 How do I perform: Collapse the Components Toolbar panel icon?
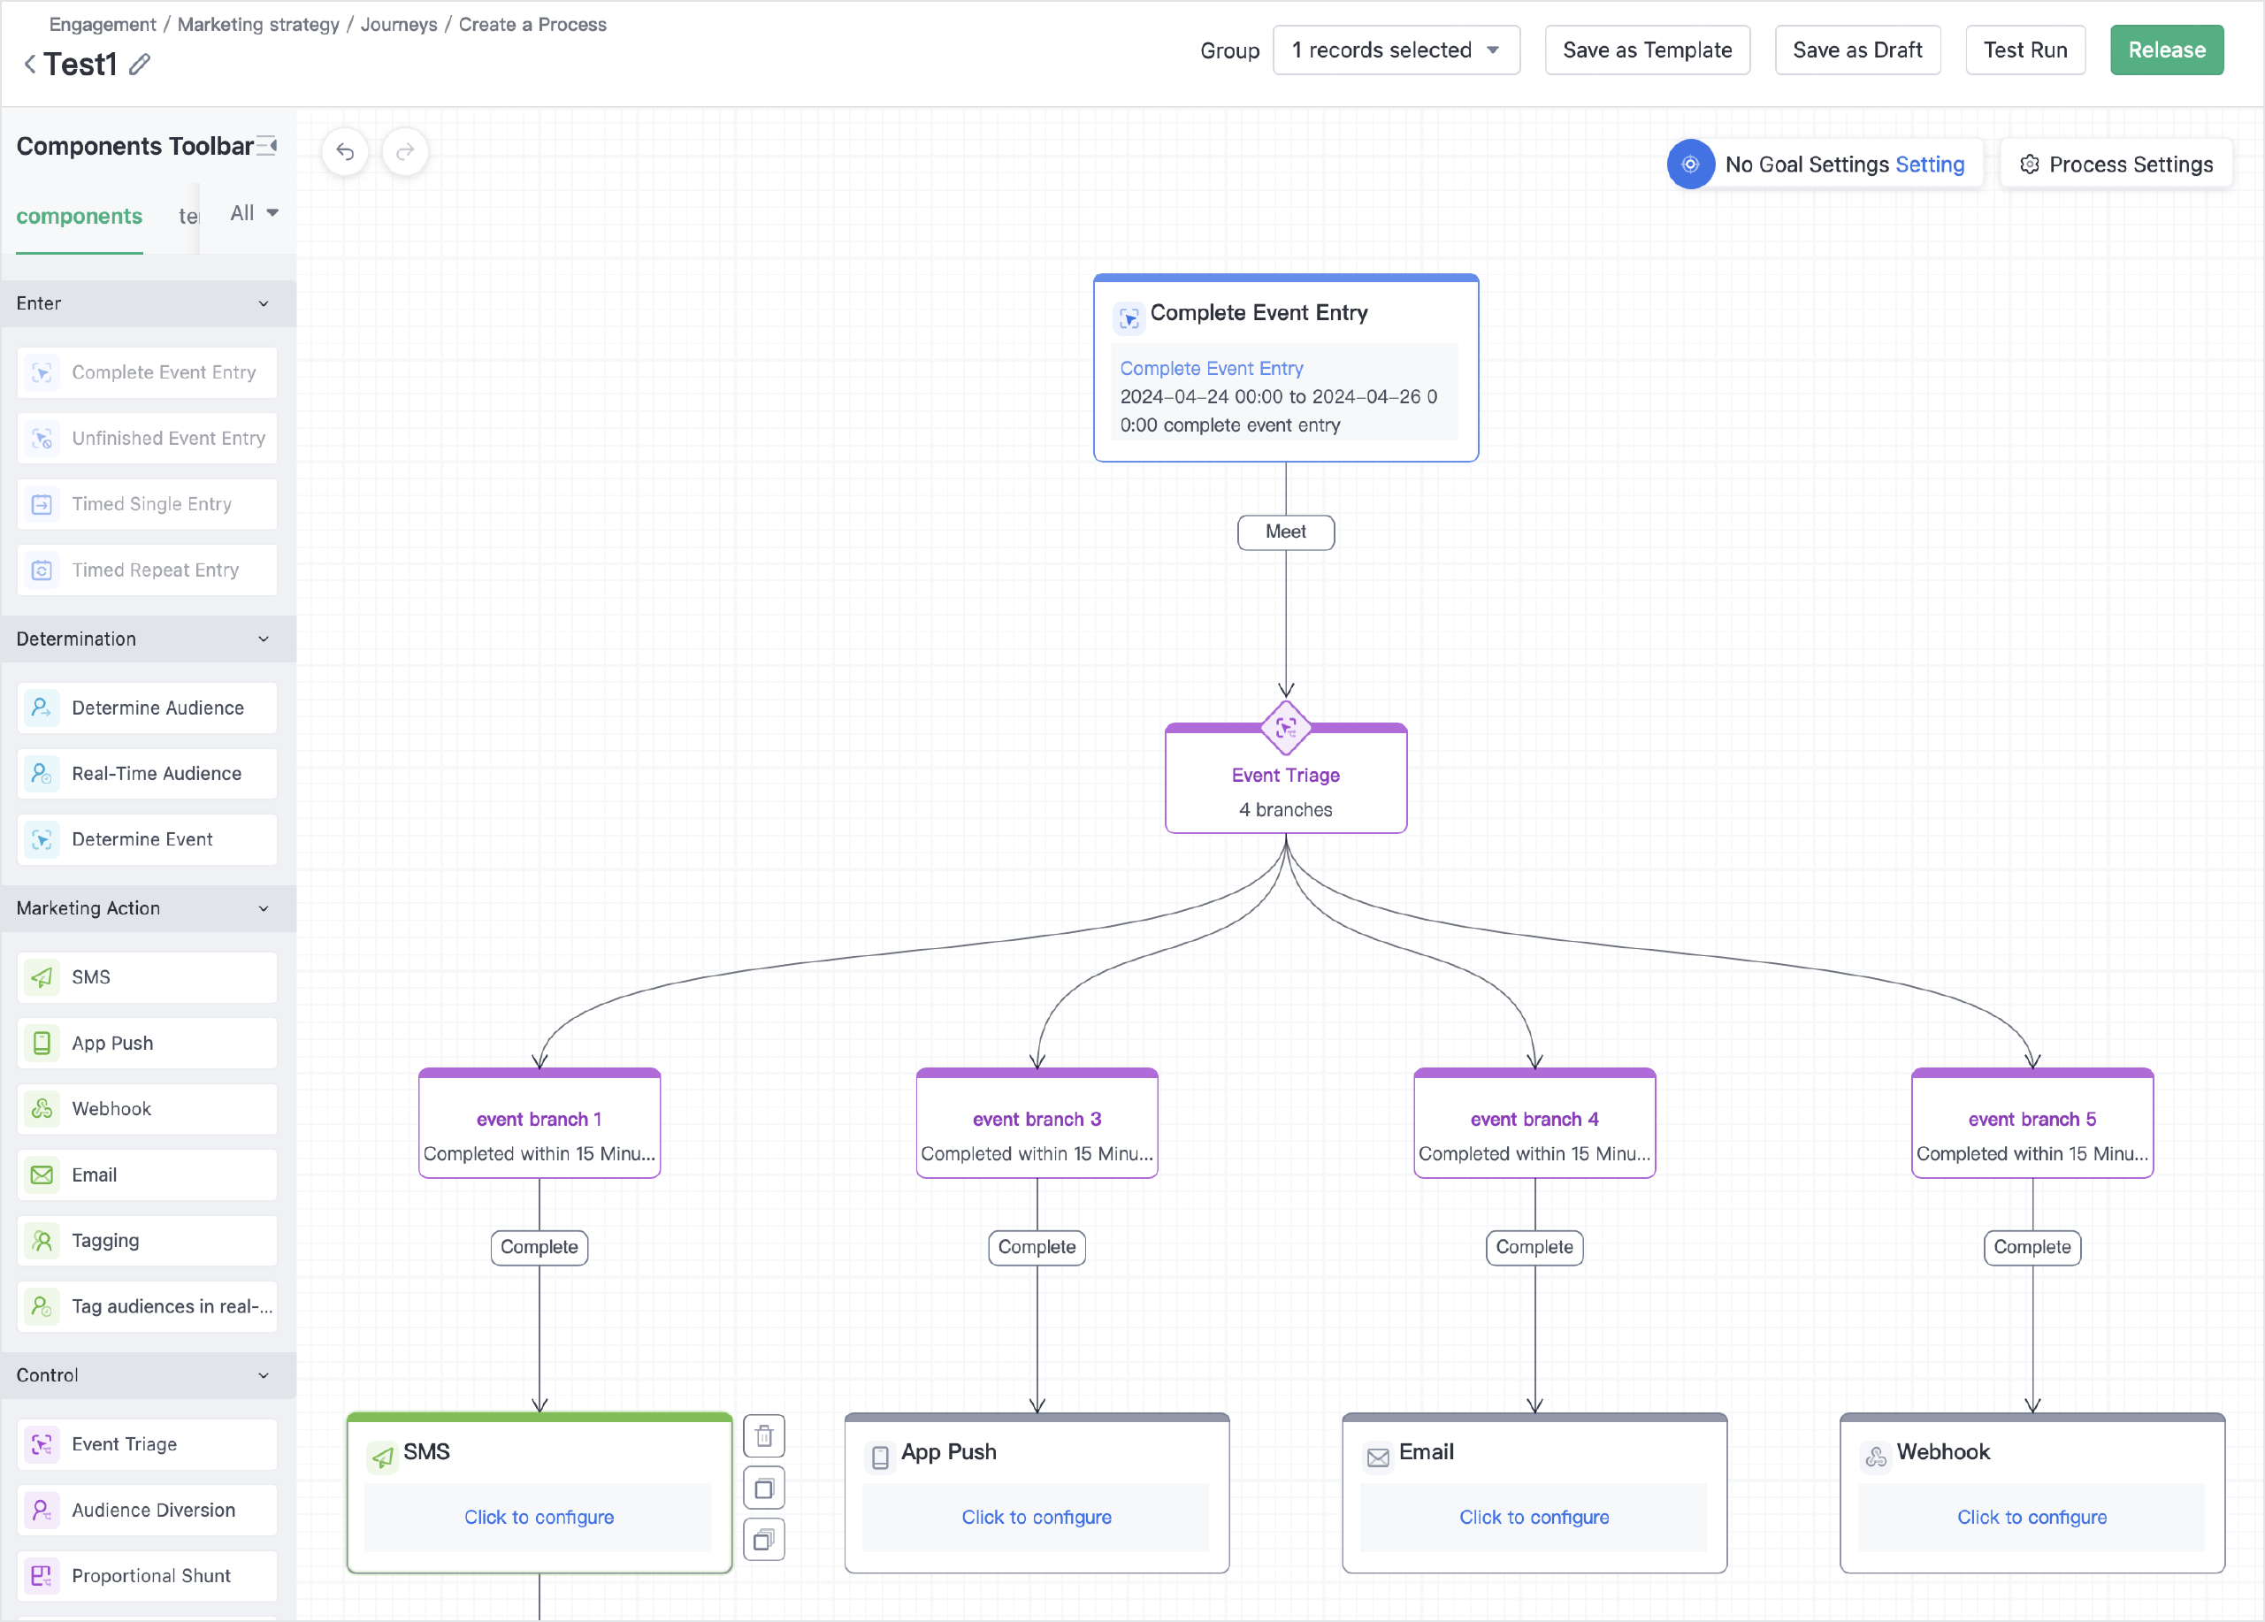266,146
